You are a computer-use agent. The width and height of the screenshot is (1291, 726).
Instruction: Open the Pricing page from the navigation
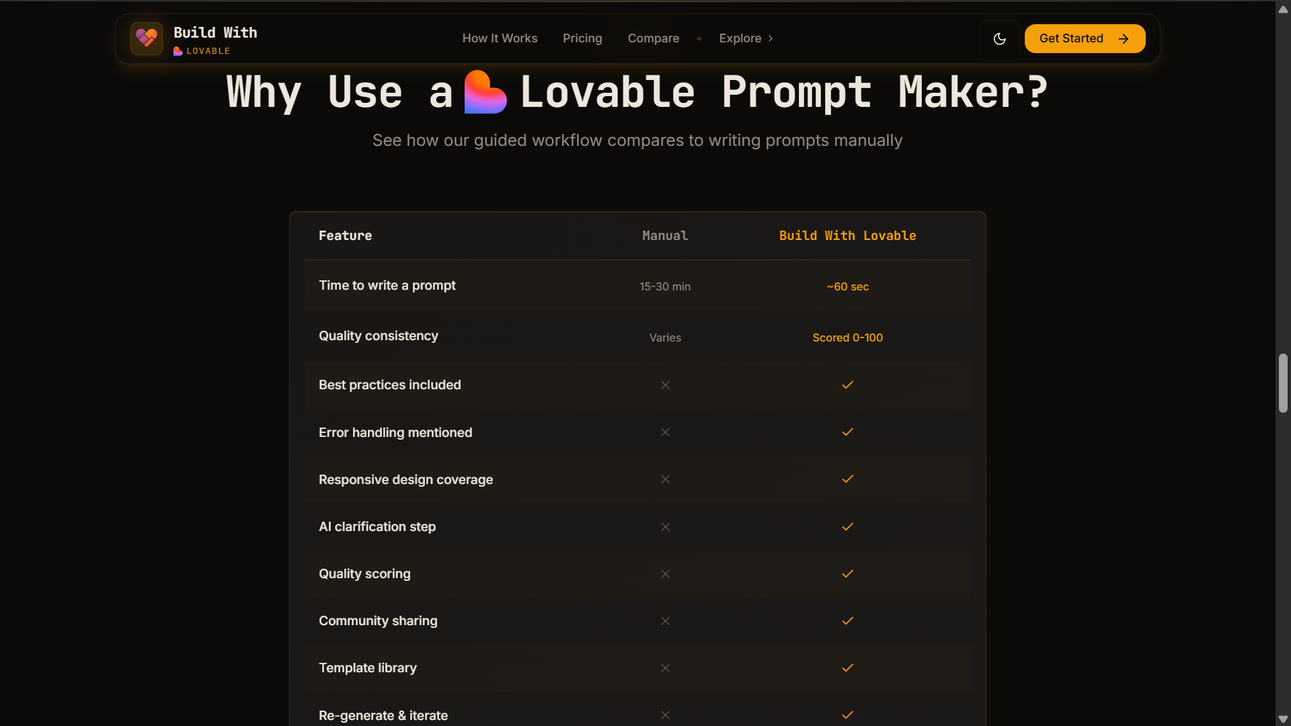582,38
